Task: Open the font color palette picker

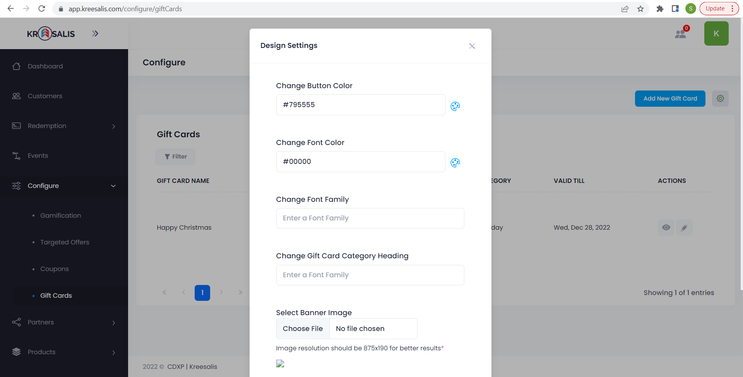Action: (x=455, y=163)
